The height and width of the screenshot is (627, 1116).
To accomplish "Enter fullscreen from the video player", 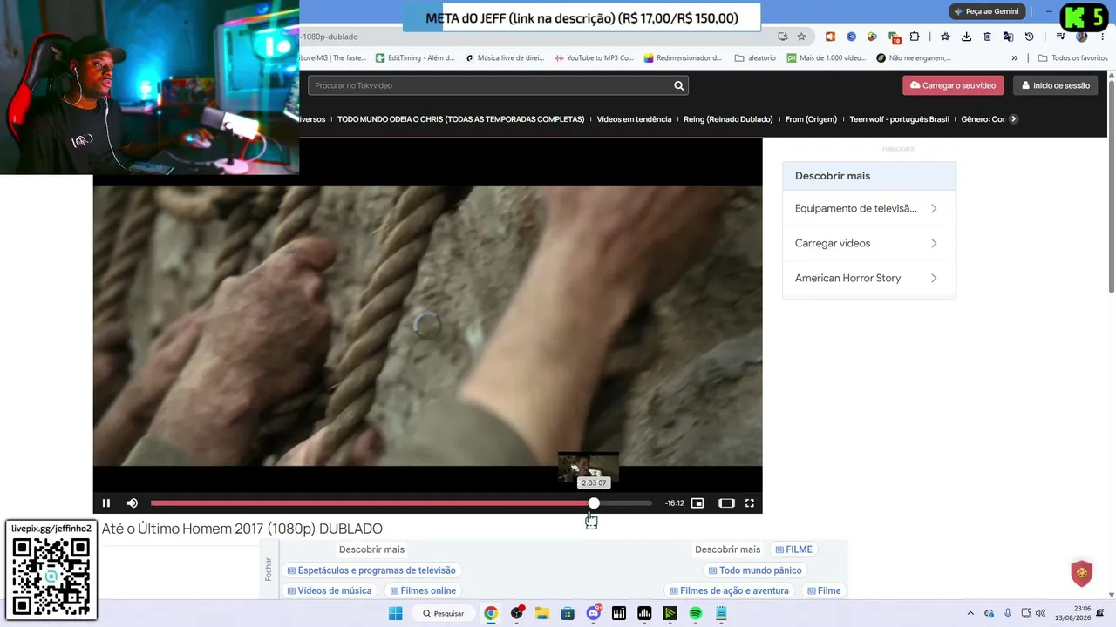I will pos(750,503).
